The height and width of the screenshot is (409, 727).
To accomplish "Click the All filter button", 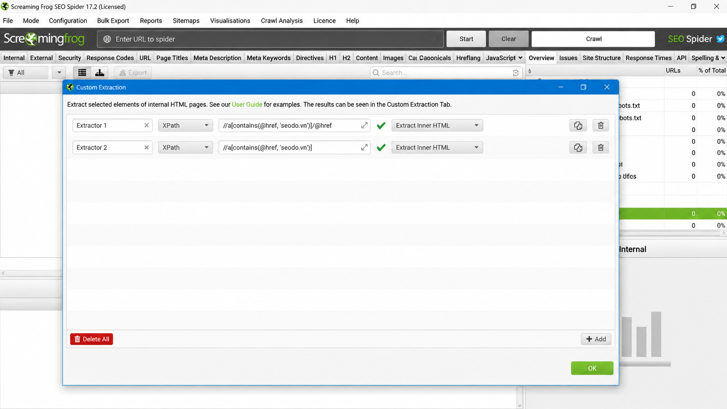I will pos(25,73).
